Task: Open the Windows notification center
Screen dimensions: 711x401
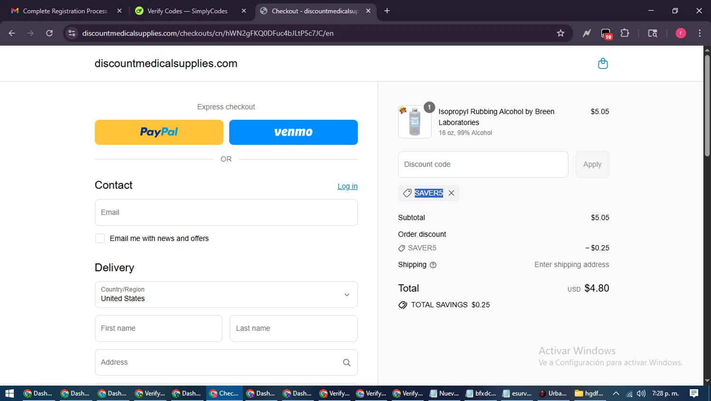Action: (x=694, y=393)
